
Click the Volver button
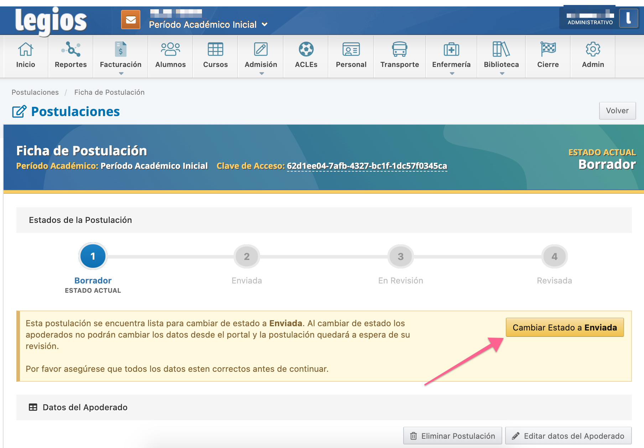pyautogui.click(x=617, y=111)
